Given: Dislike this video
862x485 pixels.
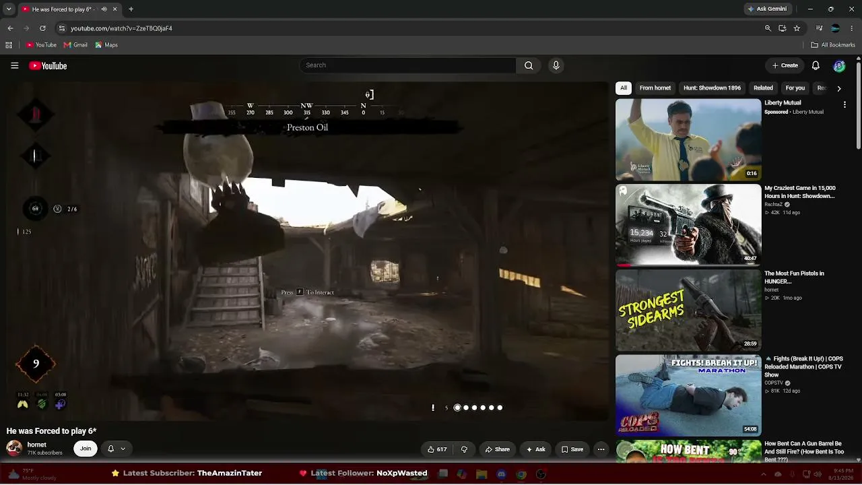Looking at the screenshot, I should (x=464, y=449).
